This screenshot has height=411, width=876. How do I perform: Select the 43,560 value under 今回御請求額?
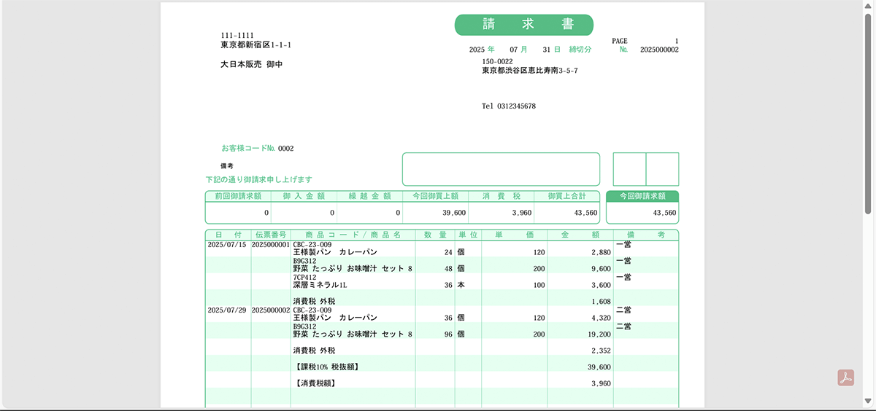(x=664, y=213)
